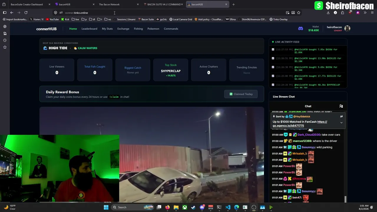Open the Pokemon page
The width and height of the screenshot is (377, 212).
(153, 29)
